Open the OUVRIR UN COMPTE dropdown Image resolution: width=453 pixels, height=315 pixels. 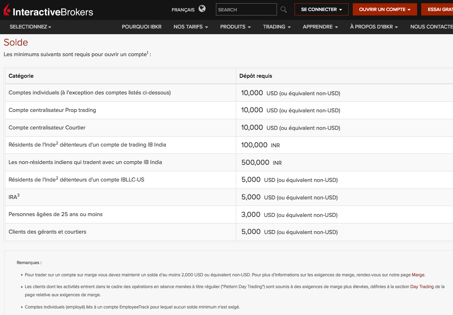[385, 9]
